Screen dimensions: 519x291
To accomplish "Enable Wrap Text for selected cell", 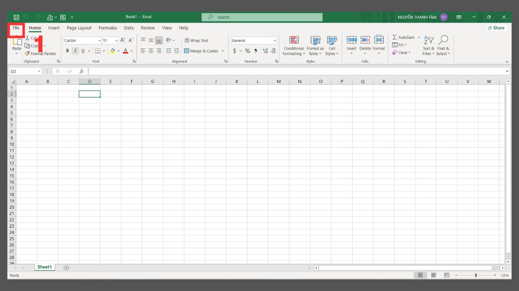I will pos(196,40).
